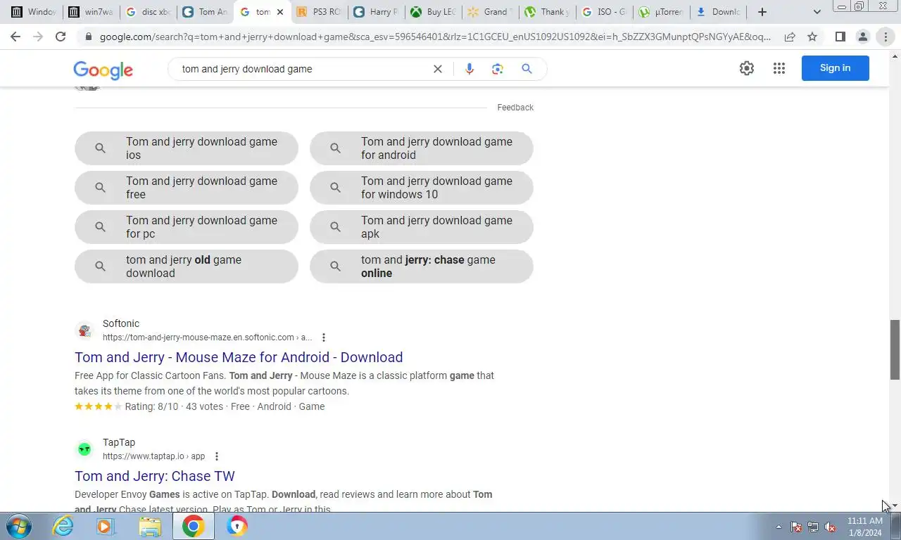
Task: Select suggestion 'Tom and jerry download game ios'
Action: [x=187, y=148]
